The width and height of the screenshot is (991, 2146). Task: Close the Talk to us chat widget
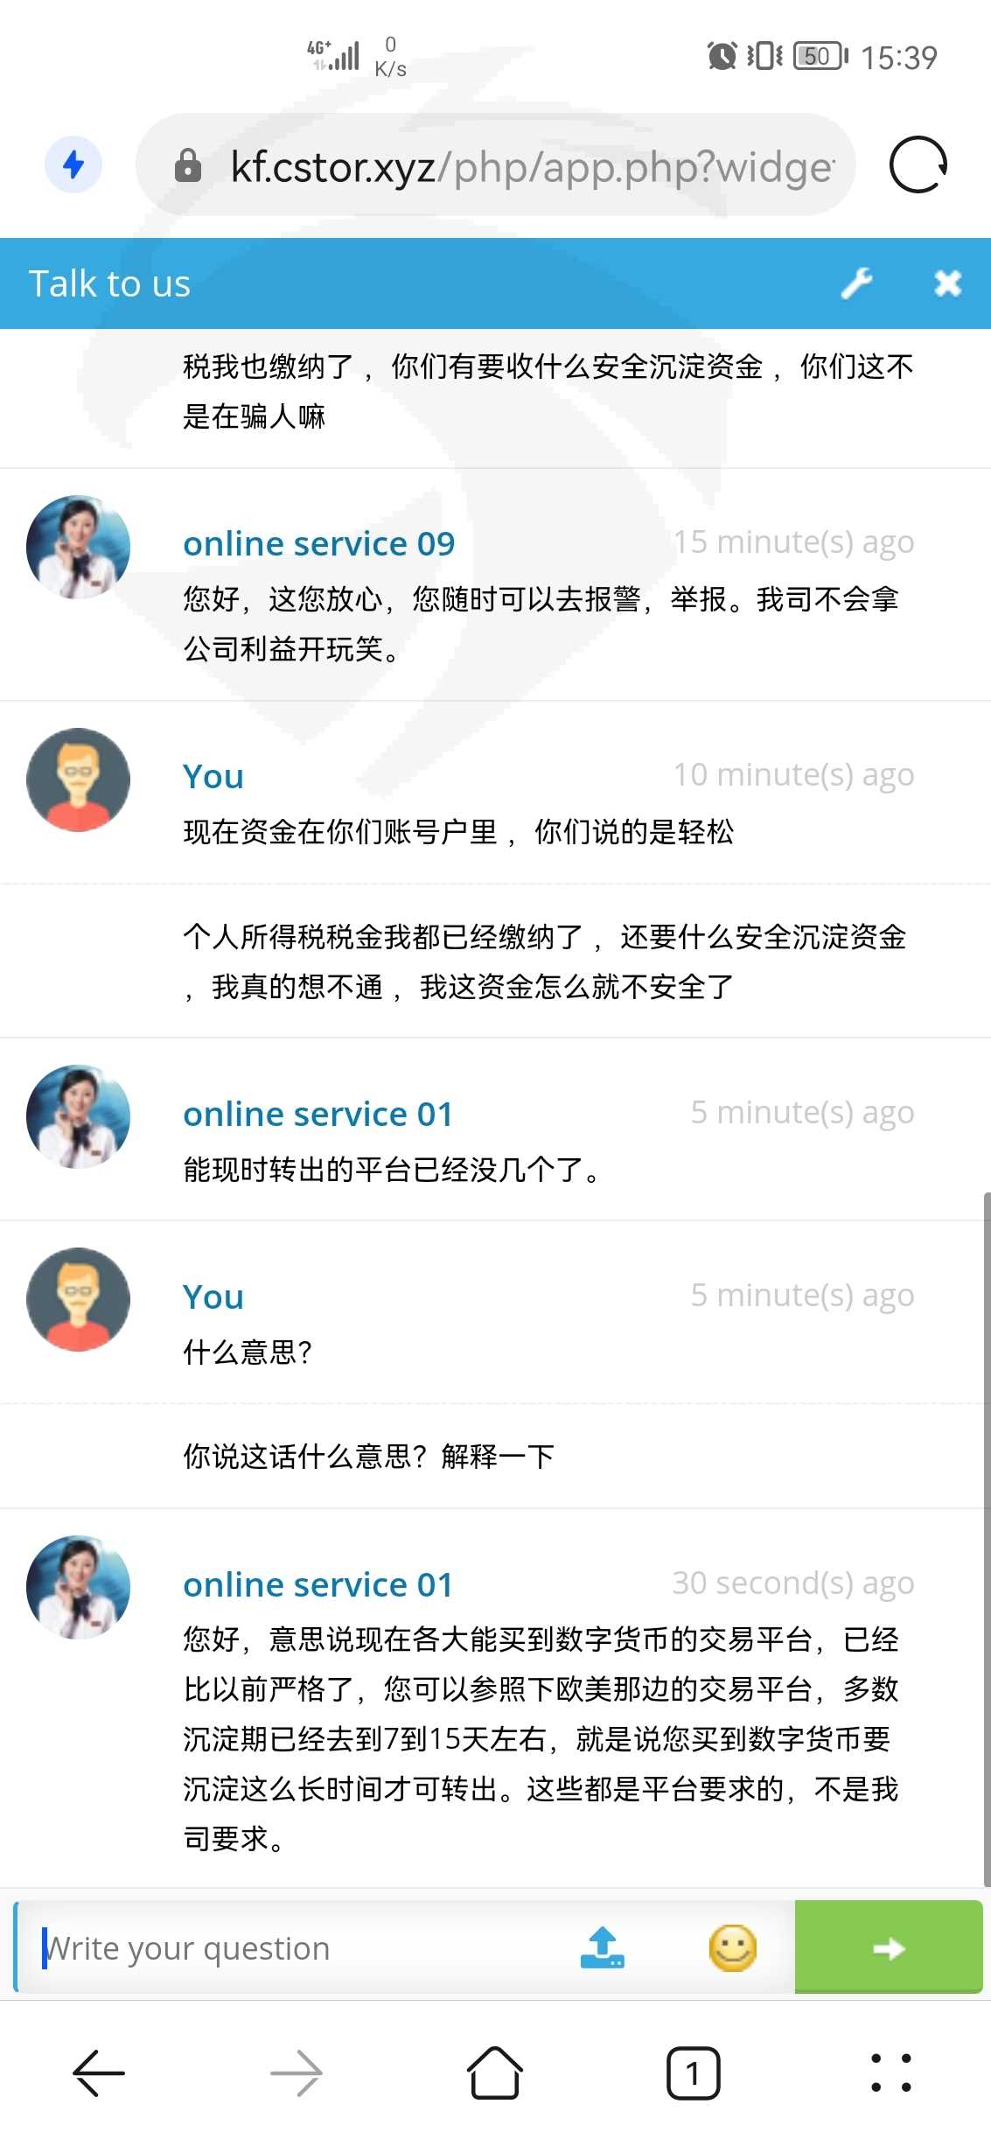(947, 283)
